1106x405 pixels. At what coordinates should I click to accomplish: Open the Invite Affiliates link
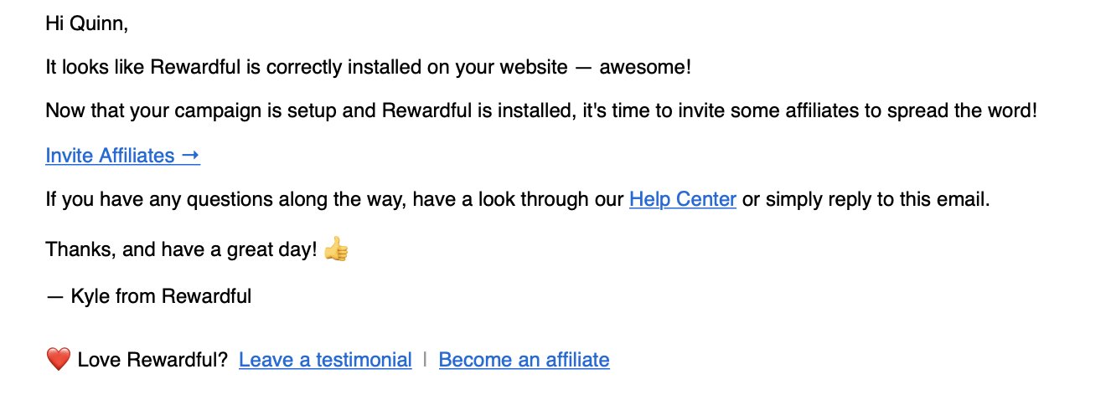(x=122, y=155)
